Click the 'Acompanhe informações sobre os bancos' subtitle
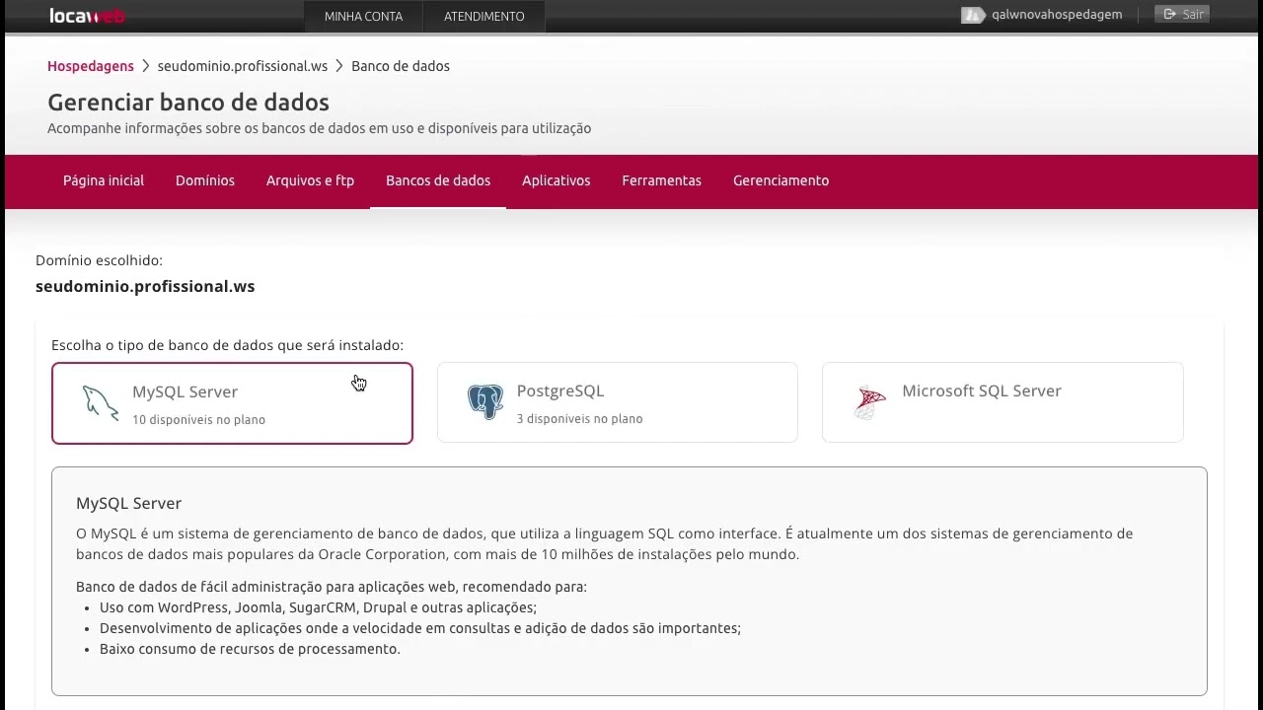The width and height of the screenshot is (1263, 710). tap(320, 129)
